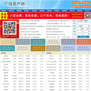Click the 835元 rental price cell
The width and height of the screenshot is (91, 91).
[87, 56]
